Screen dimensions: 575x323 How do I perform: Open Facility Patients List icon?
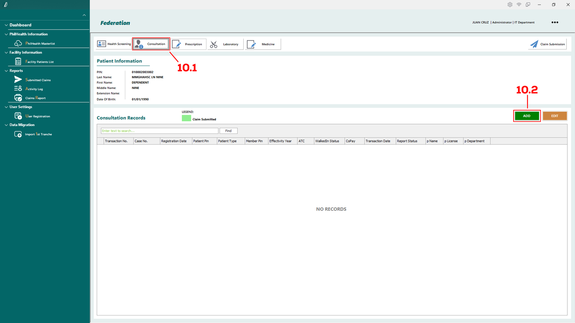tap(18, 62)
